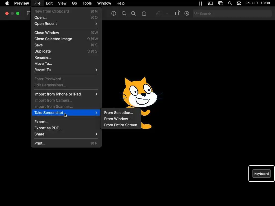
Task: Open the Tools menu
Action: pyautogui.click(x=87, y=3)
